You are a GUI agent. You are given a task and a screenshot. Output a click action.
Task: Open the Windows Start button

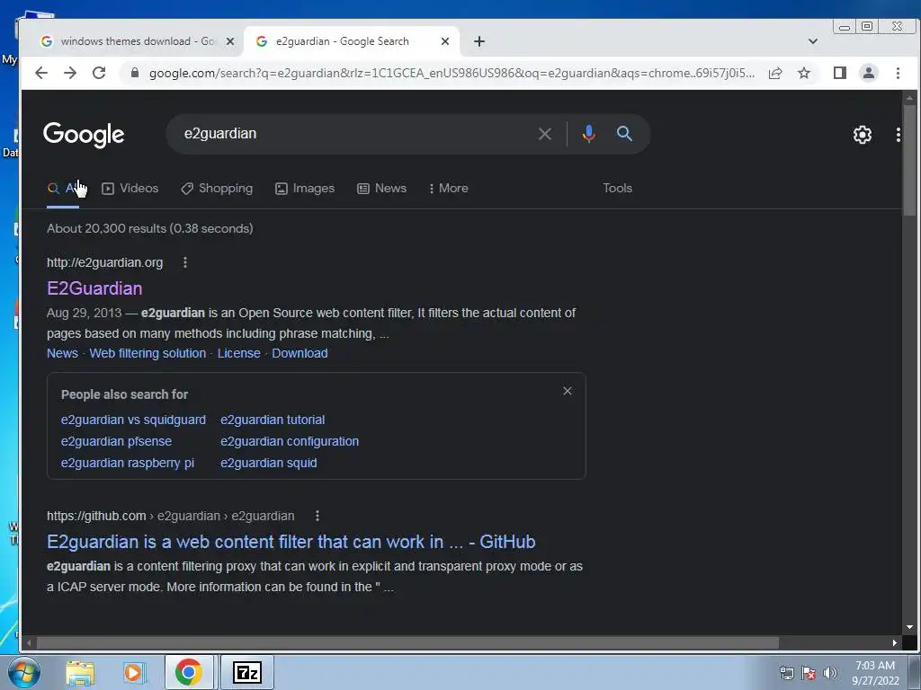click(24, 672)
